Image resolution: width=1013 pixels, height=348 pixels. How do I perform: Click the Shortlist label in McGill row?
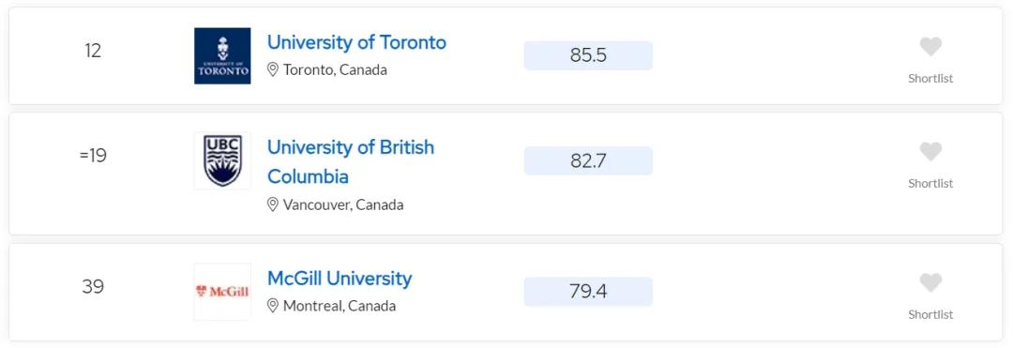pyautogui.click(x=930, y=314)
